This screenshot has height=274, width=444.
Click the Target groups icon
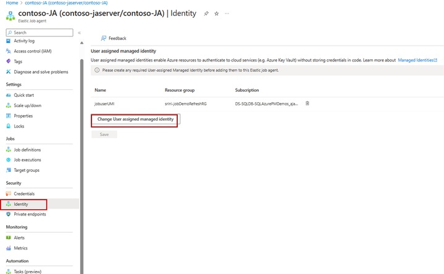[9, 170]
